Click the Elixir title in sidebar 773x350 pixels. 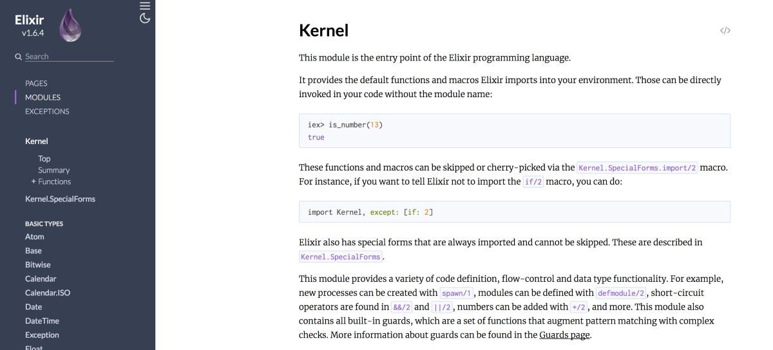tap(30, 20)
